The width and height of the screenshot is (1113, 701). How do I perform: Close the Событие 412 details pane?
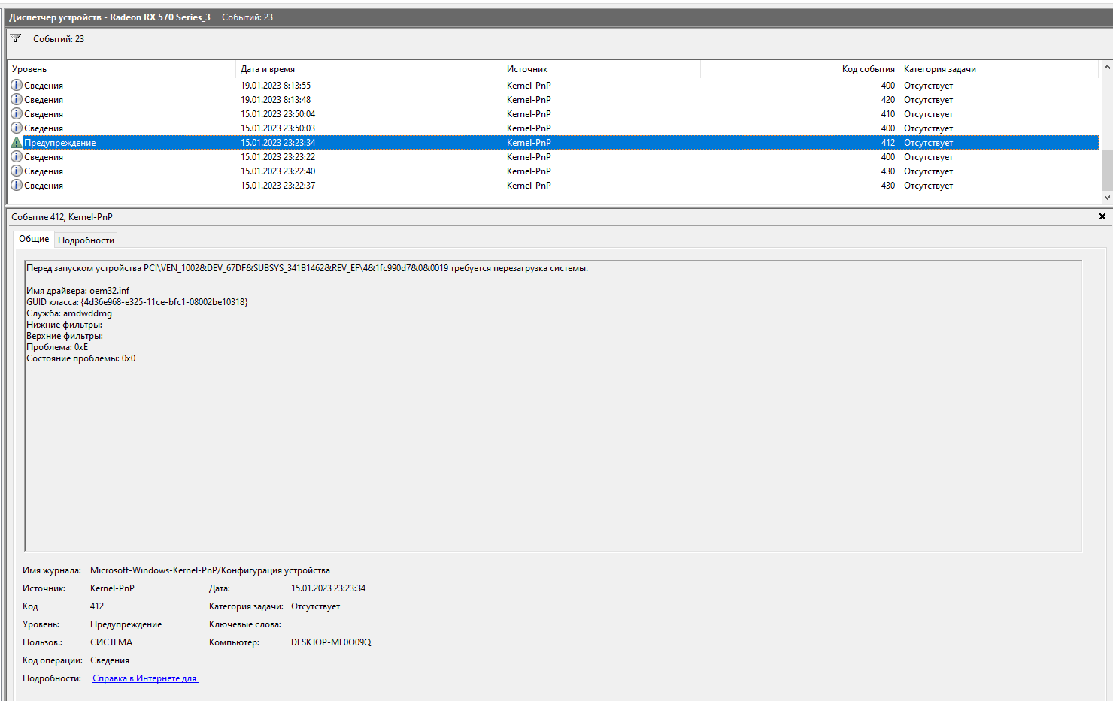pyautogui.click(x=1102, y=216)
